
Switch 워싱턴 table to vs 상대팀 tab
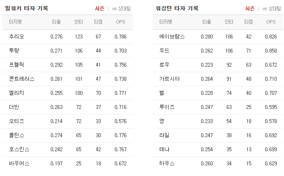pyautogui.click(x=272, y=9)
